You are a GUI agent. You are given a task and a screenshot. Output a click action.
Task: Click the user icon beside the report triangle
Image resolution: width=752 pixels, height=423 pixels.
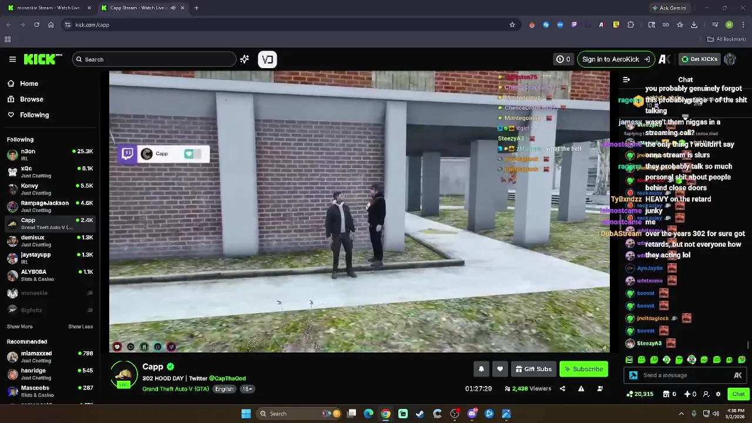coord(600,388)
